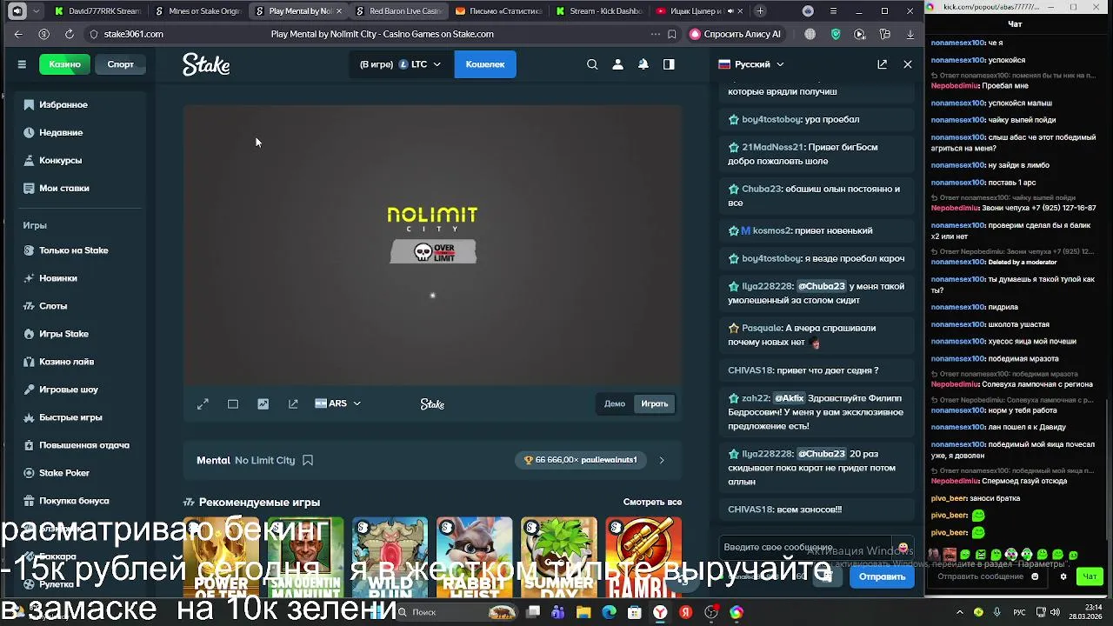
Task: Toggle the chat sidebar panel icon
Action: click(x=669, y=64)
